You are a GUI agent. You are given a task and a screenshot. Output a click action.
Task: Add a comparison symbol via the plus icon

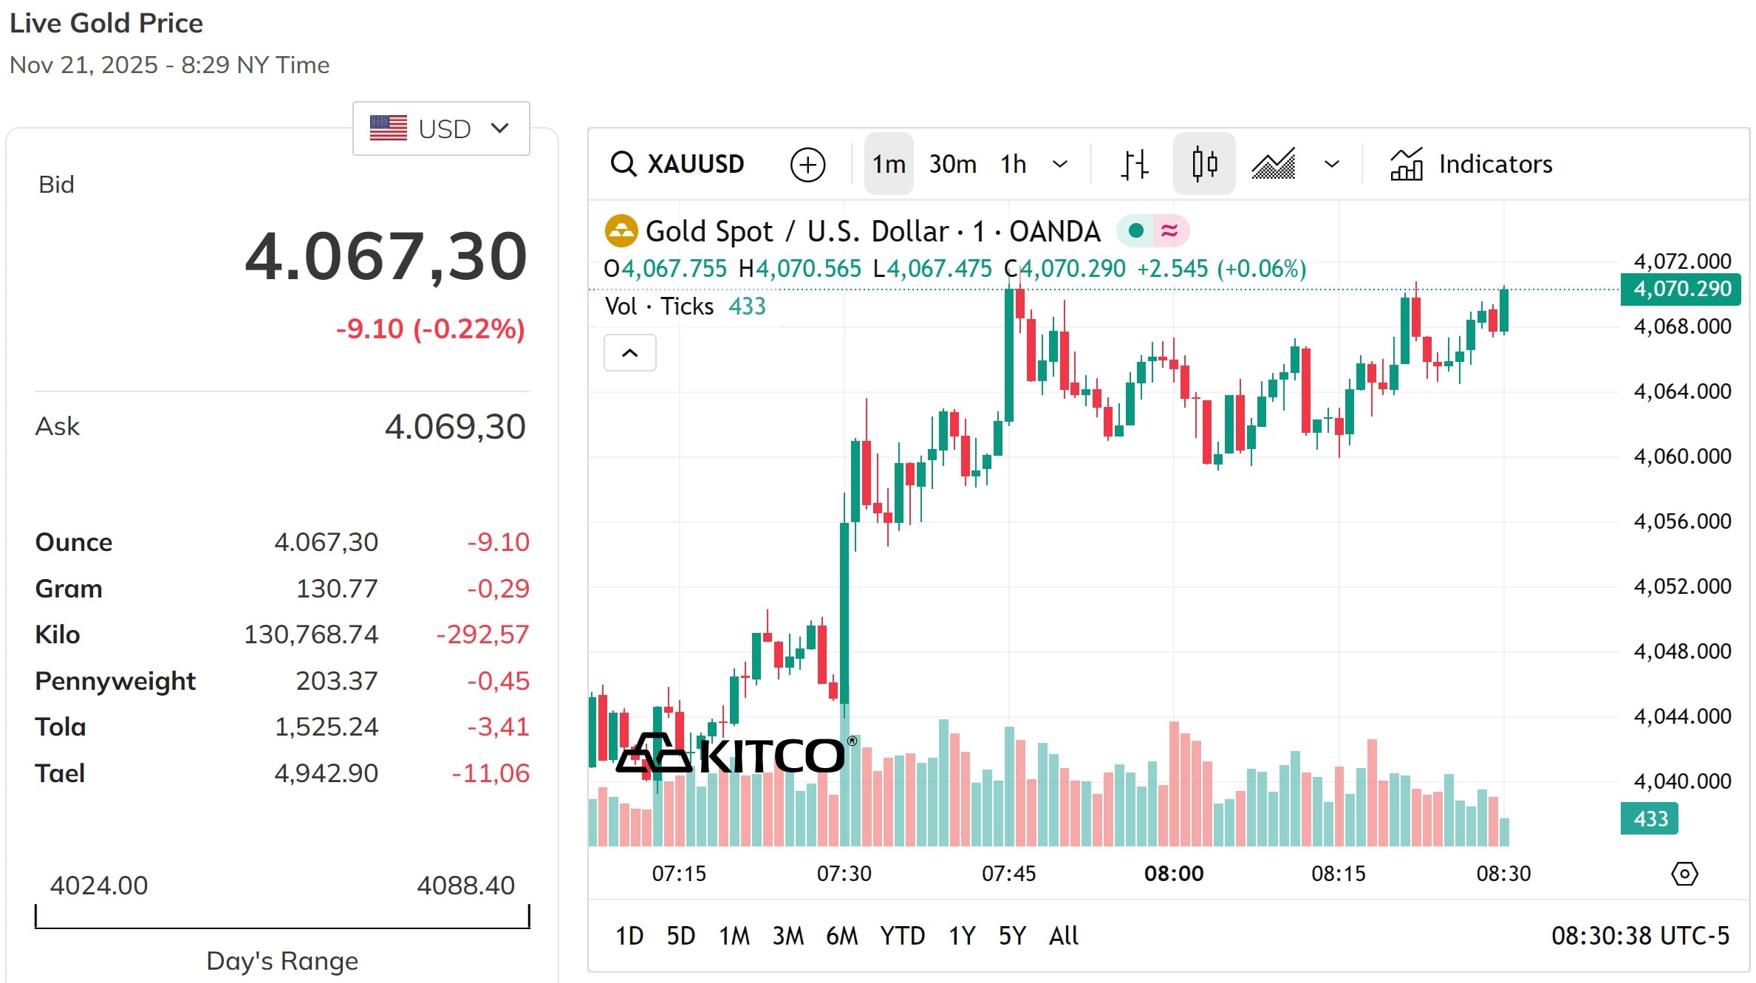tap(808, 164)
